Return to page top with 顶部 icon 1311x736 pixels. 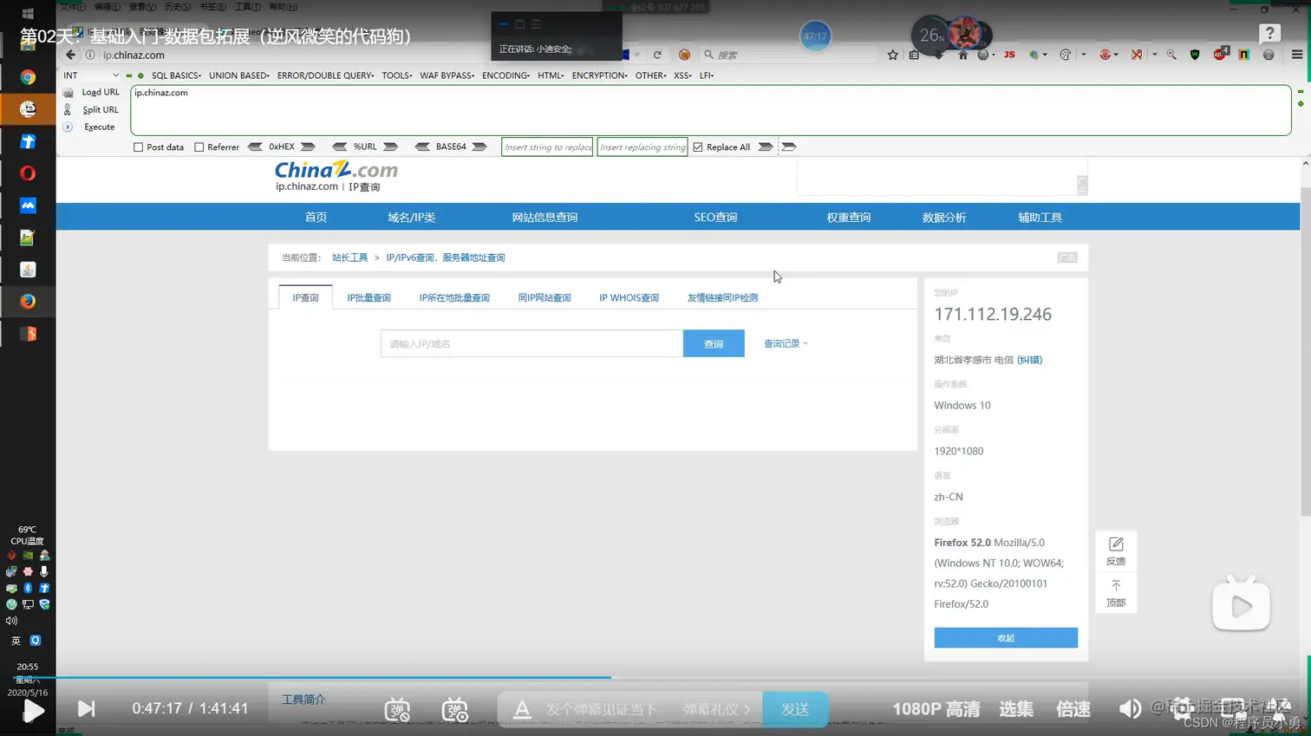click(1116, 593)
